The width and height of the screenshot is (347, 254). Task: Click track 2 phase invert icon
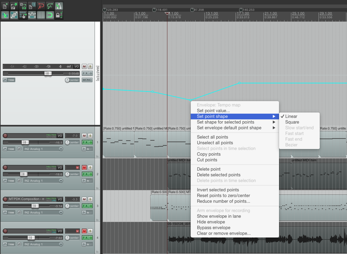(x=19, y=181)
